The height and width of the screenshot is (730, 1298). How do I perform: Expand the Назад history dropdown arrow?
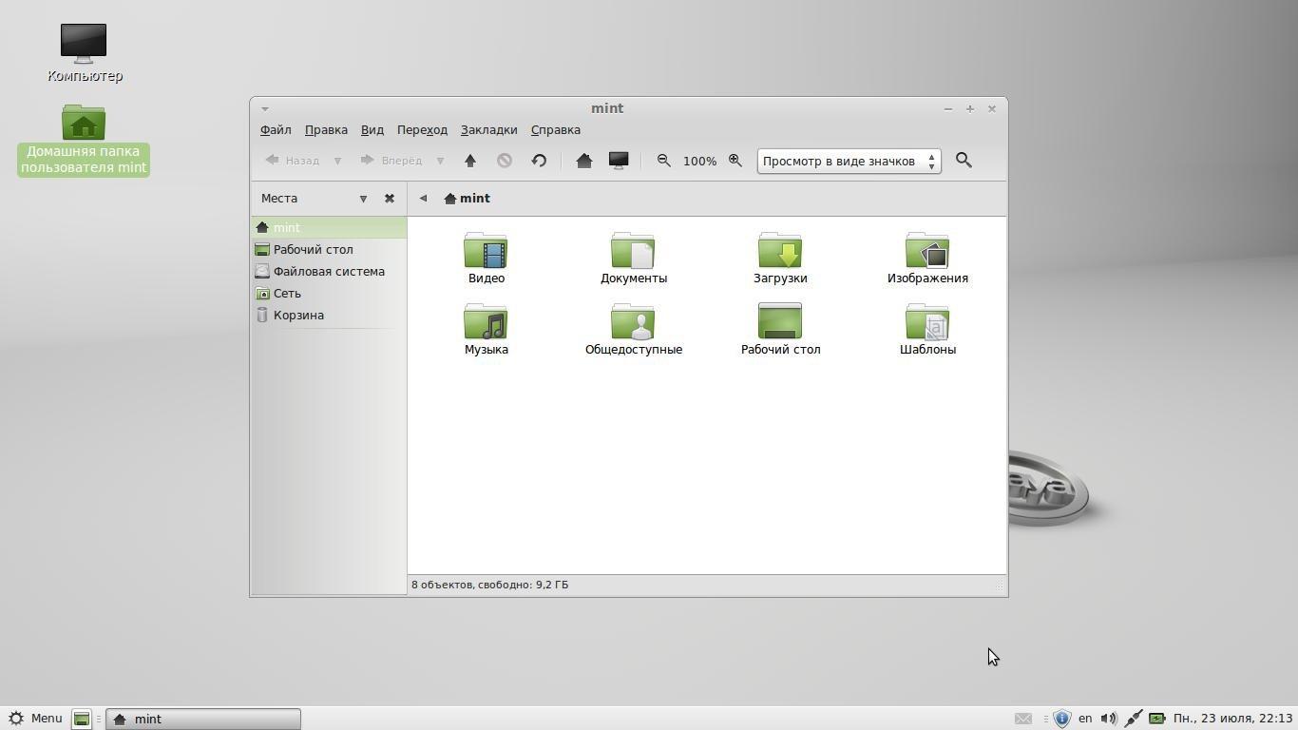pyautogui.click(x=337, y=161)
